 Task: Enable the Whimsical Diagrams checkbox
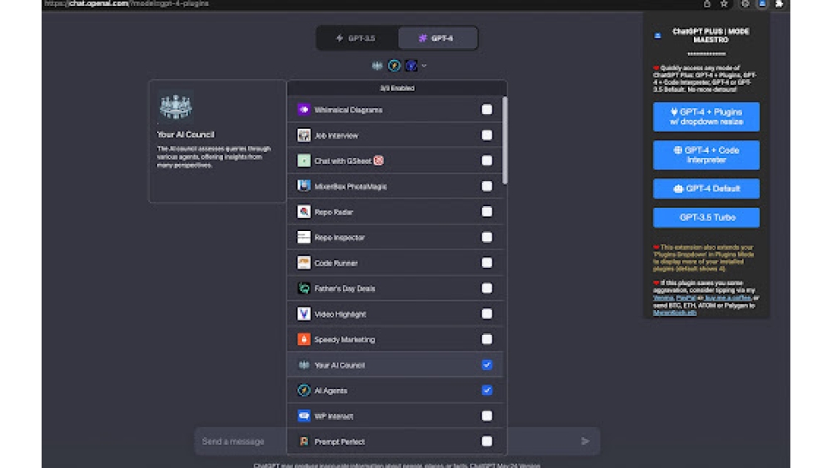pyautogui.click(x=487, y=110)
